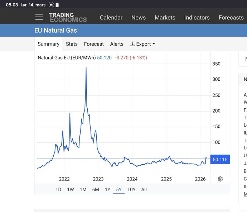The height and width of the screenshot is (212, 247).
Task: Open the Alerts tab
Action: point(117,44)
